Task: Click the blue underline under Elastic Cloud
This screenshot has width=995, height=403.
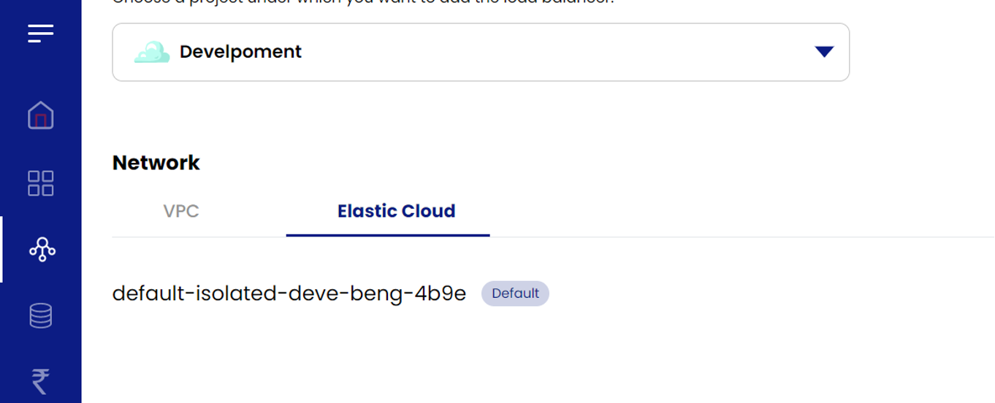Action: click(x=387, y=235)
